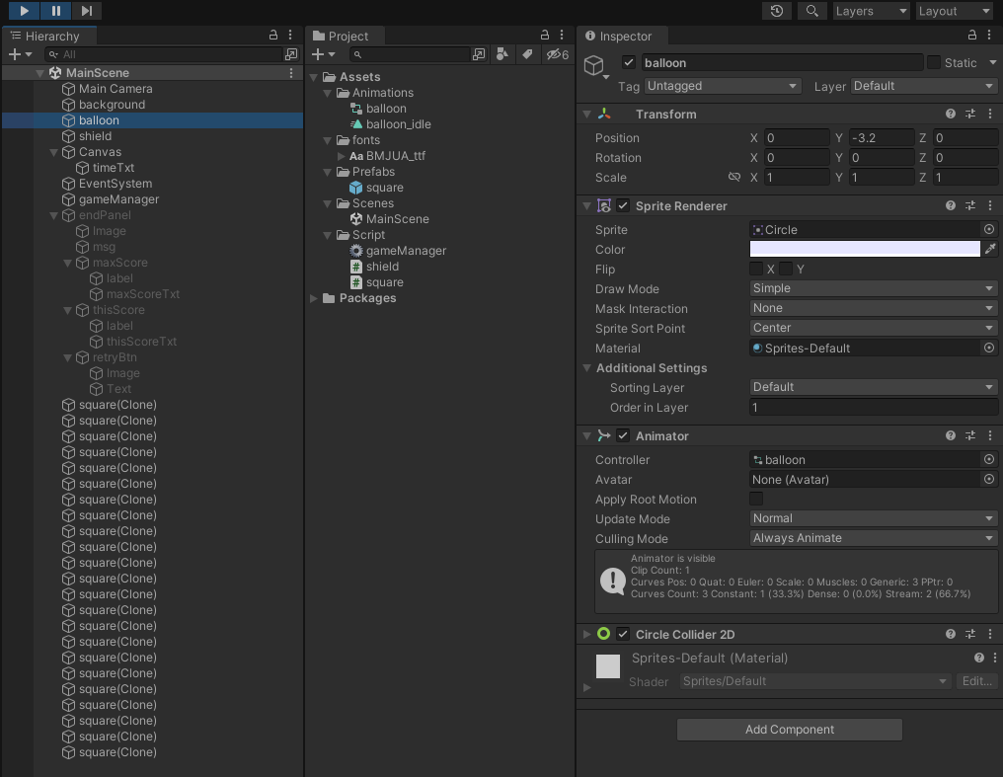
Task: Click Project search by label icon
Action: (x=527, y=54)
